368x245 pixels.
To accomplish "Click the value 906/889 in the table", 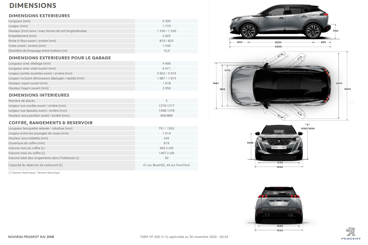I will (166, 116).
